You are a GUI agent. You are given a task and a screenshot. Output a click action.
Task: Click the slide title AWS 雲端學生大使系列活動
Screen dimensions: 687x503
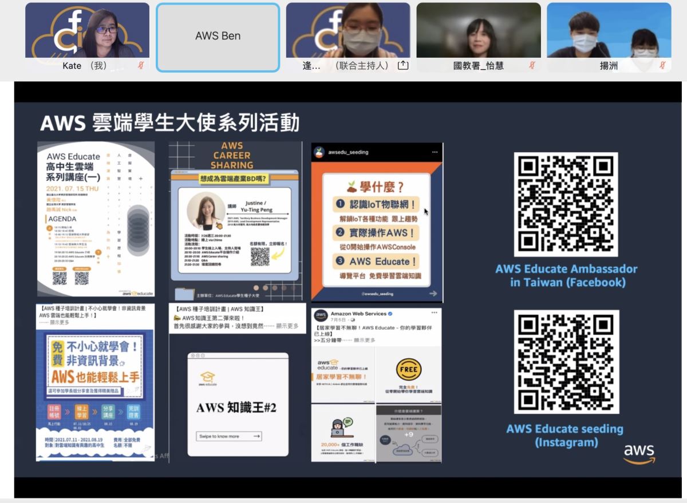(x=169, y=122)
